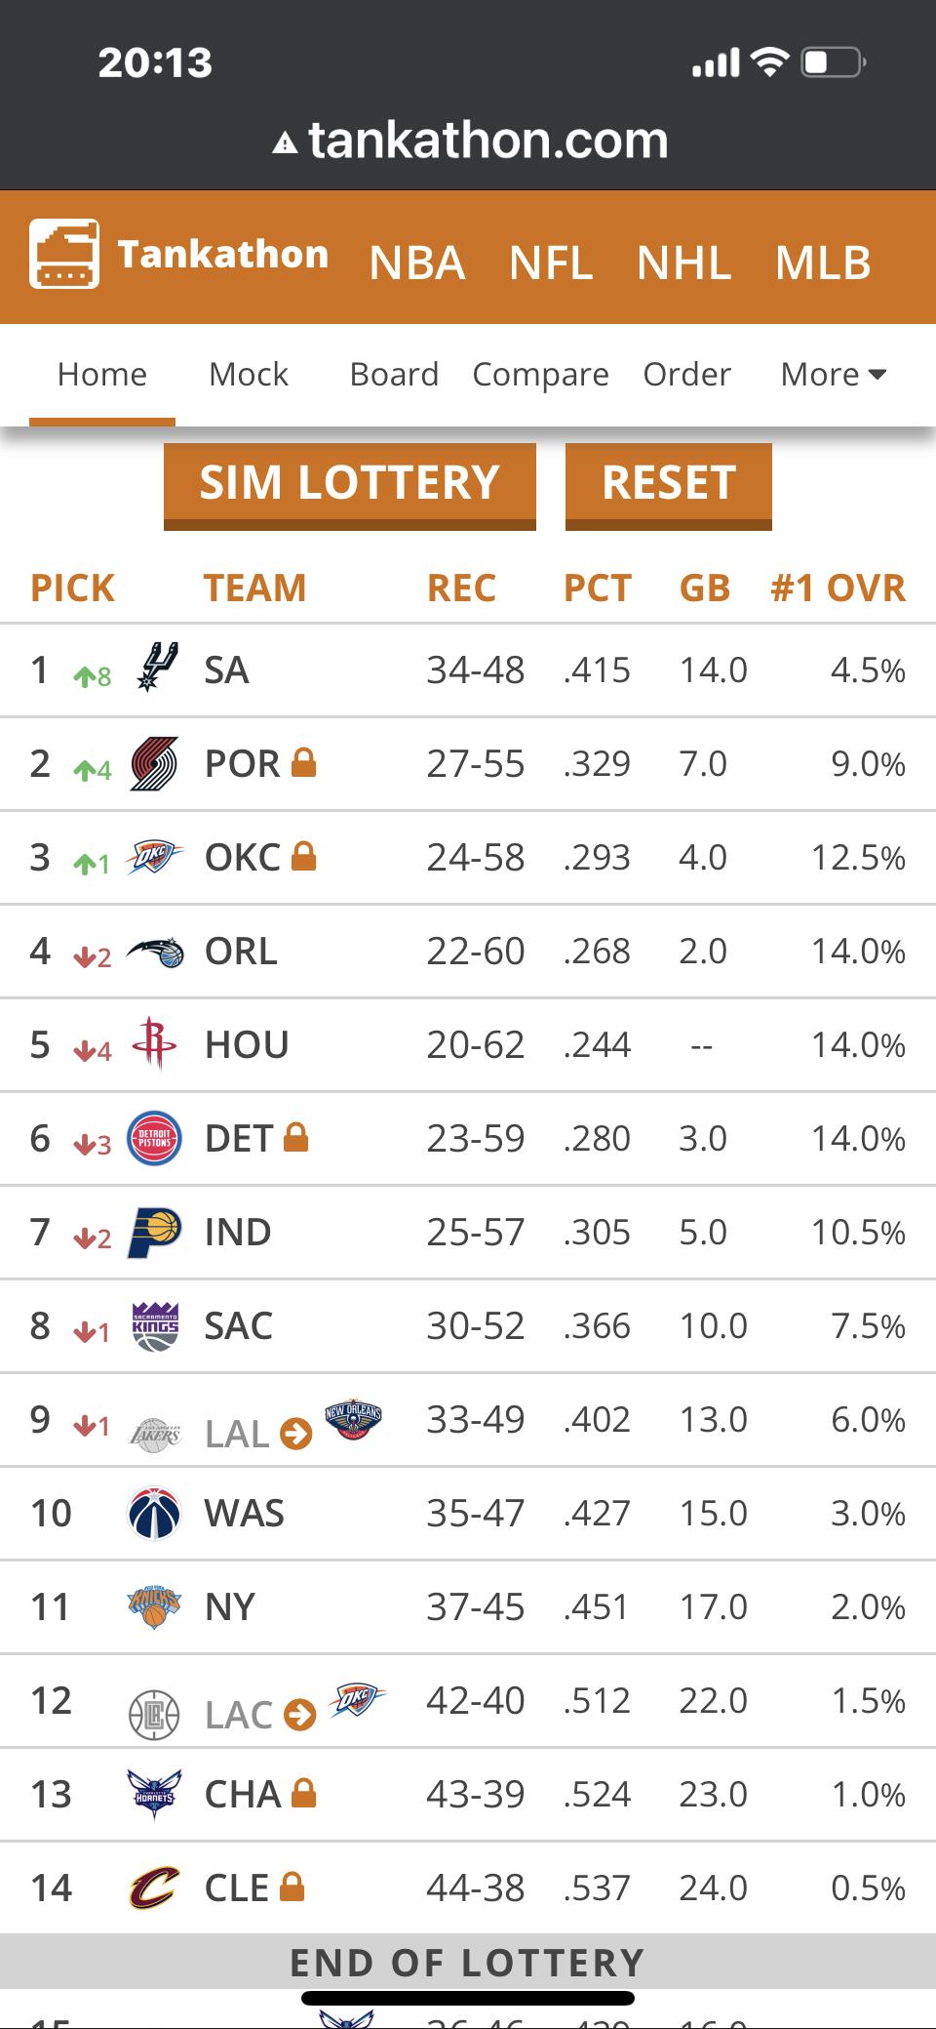Click the Washington Wizards logo
Viewport: 936px width, 2029px height.
click(x=154, y=1513)
